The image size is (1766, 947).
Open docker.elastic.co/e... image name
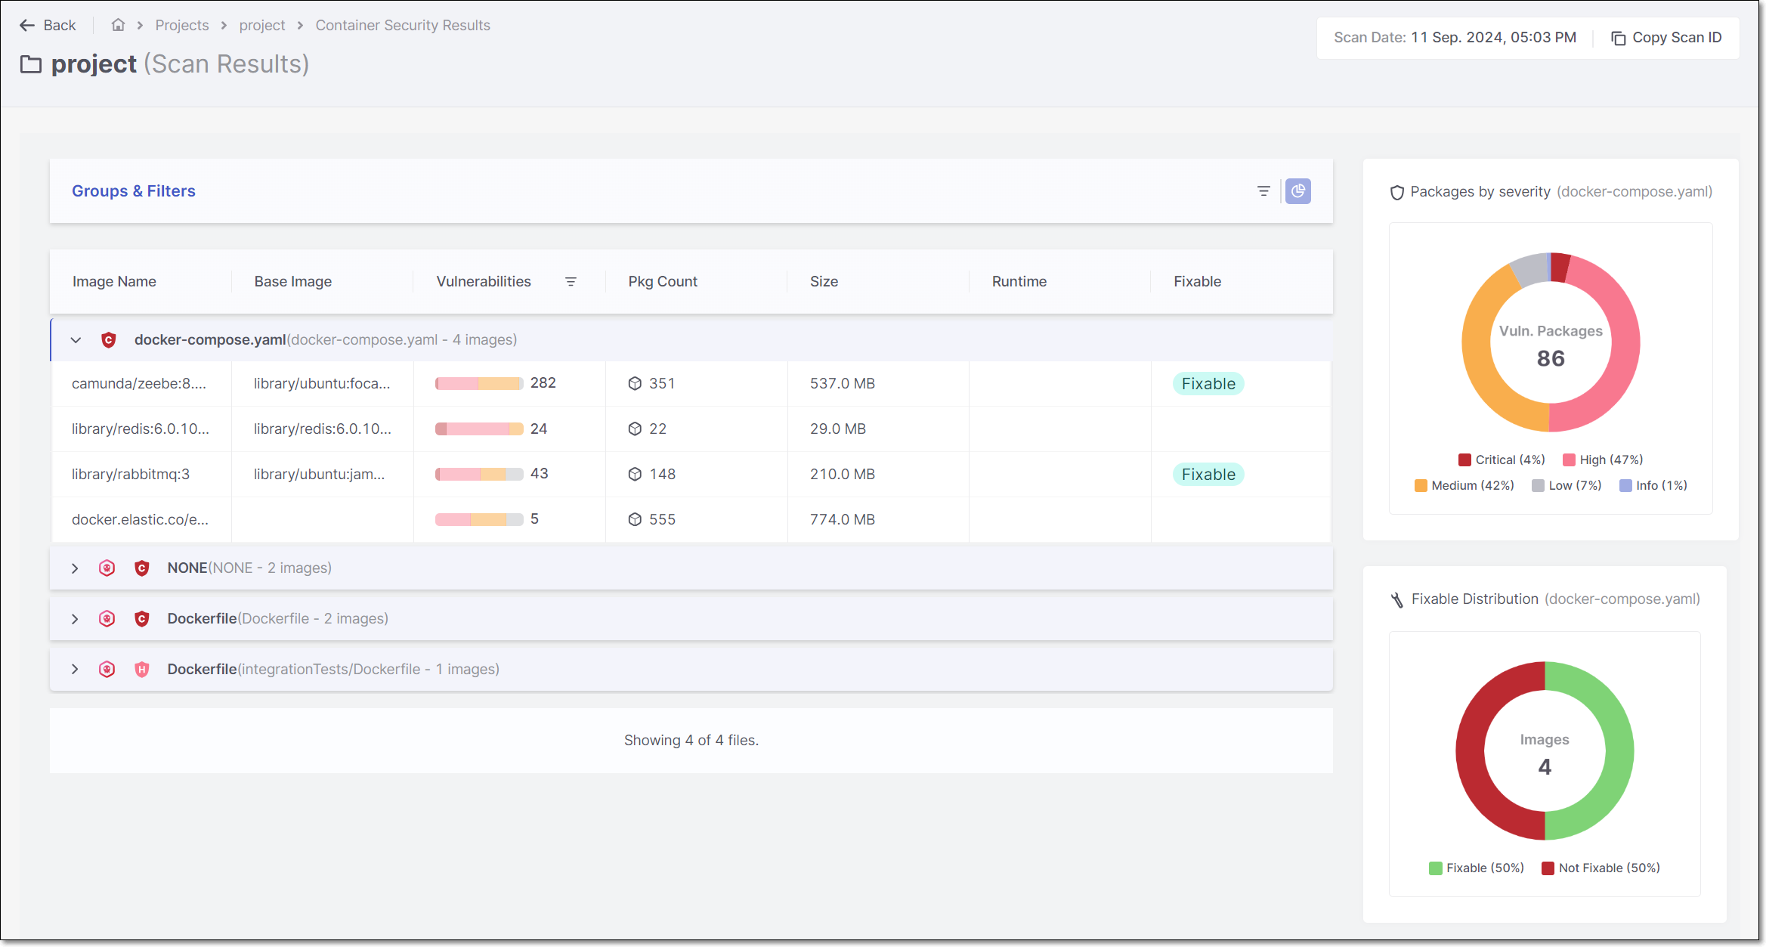coord(140,520)
